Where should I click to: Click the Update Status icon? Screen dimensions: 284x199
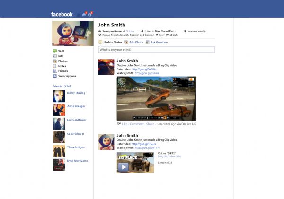point(100,42)
